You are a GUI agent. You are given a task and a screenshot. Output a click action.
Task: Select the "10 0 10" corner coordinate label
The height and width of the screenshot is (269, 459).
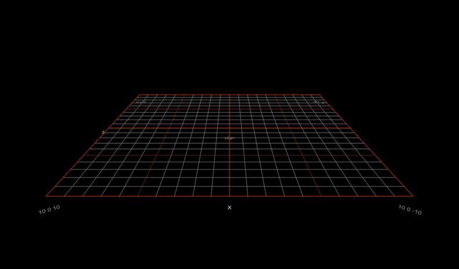[x=49, y=209]
